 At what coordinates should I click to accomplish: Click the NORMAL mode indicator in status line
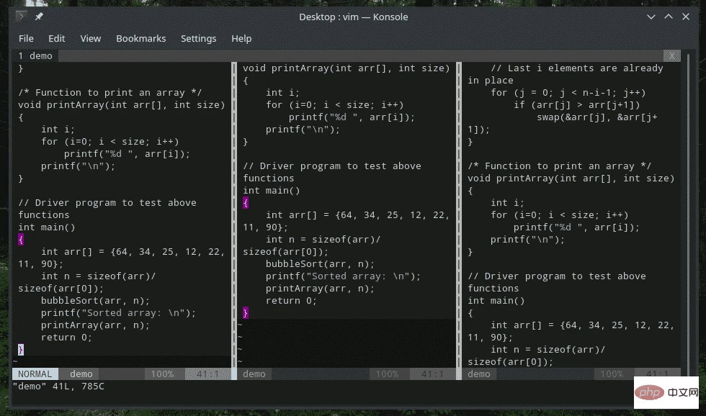pos(35,374)
